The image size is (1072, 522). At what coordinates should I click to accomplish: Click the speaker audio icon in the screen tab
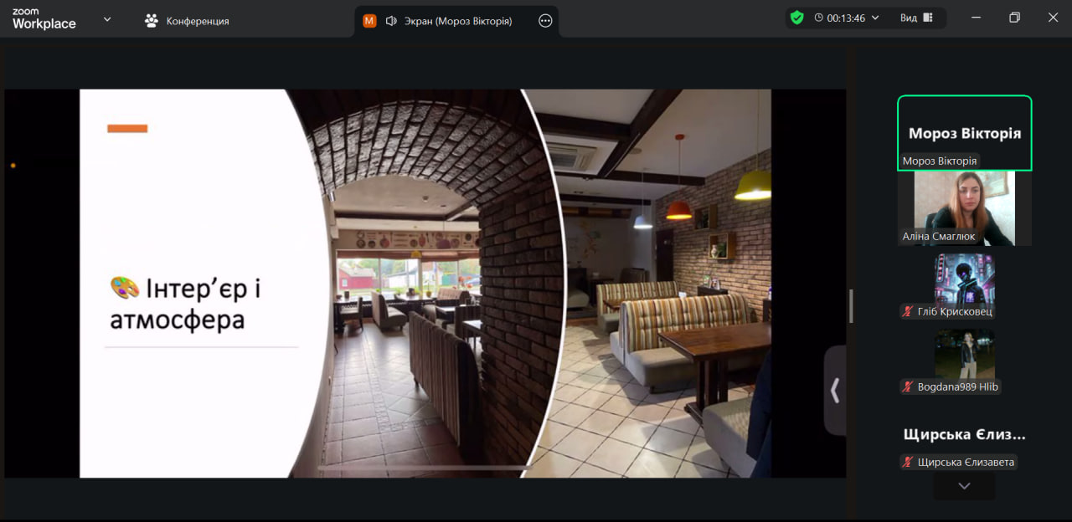391,21
